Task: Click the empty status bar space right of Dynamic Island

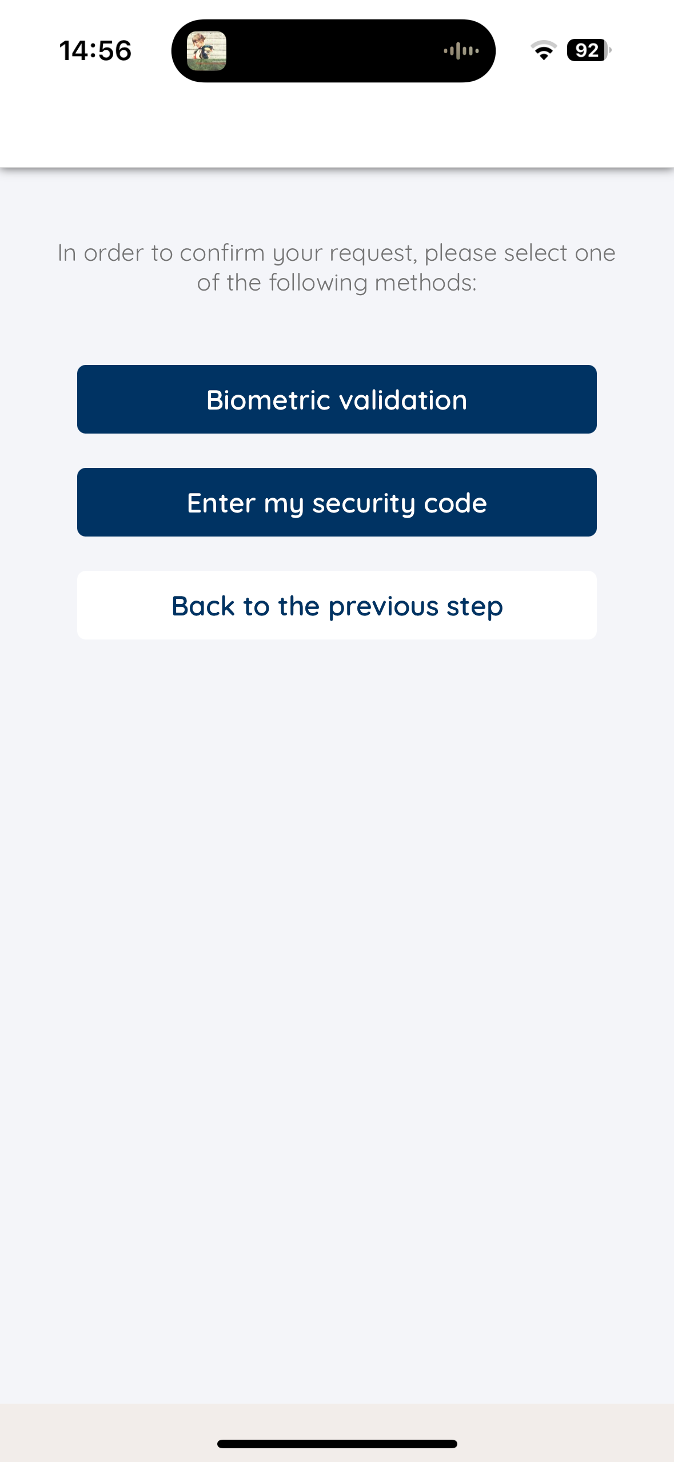Action: [513, 50]
